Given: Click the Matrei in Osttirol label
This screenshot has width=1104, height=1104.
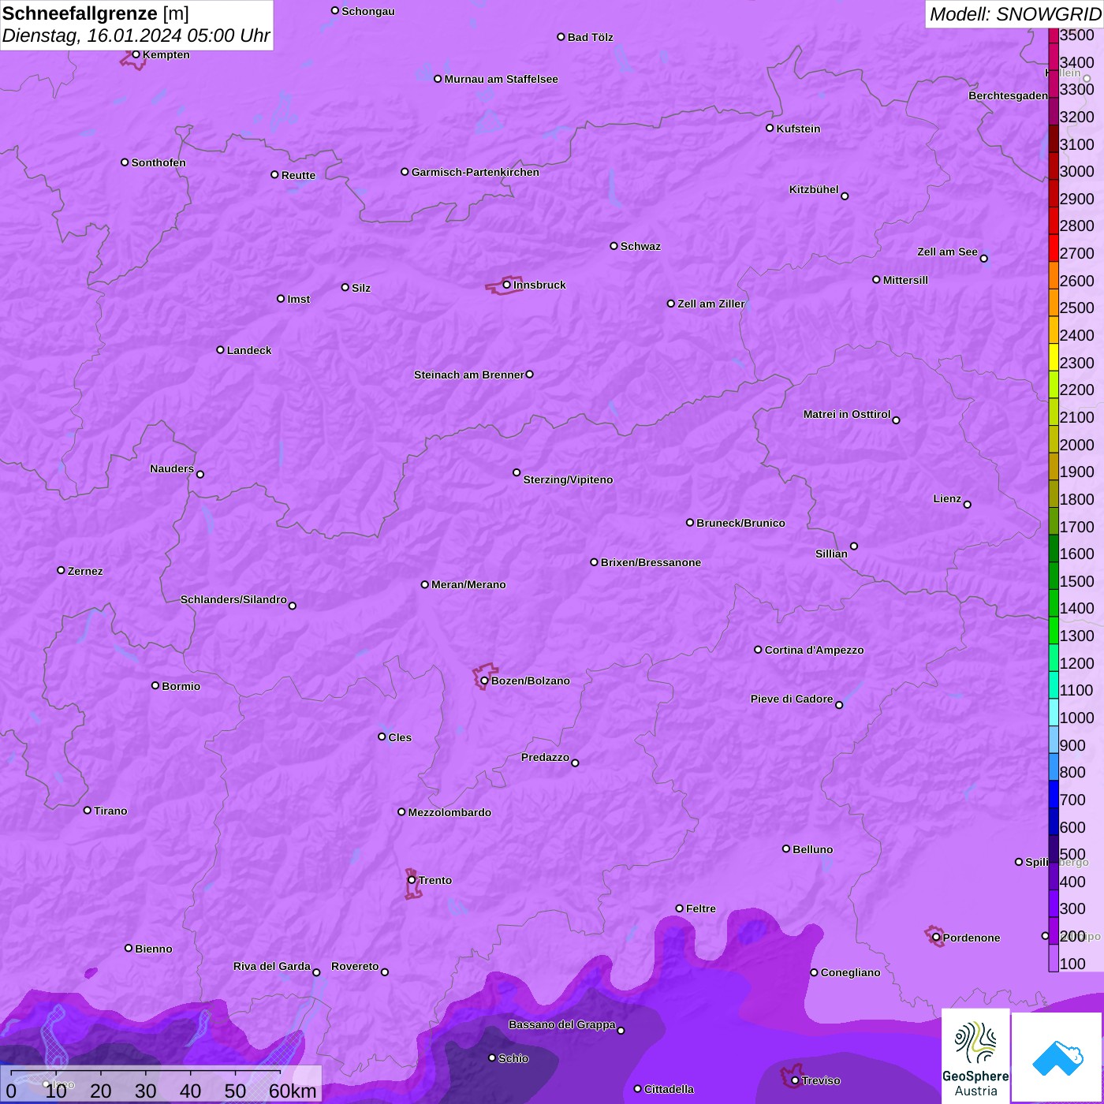Looking at the screenshot, I should click(x=847, y=414).
